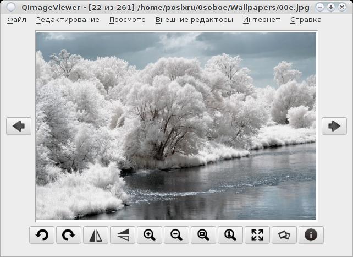Screen dimensions: 353x257
Task: Minimize the QImageViewer window
Action: [x=320, y=8]
